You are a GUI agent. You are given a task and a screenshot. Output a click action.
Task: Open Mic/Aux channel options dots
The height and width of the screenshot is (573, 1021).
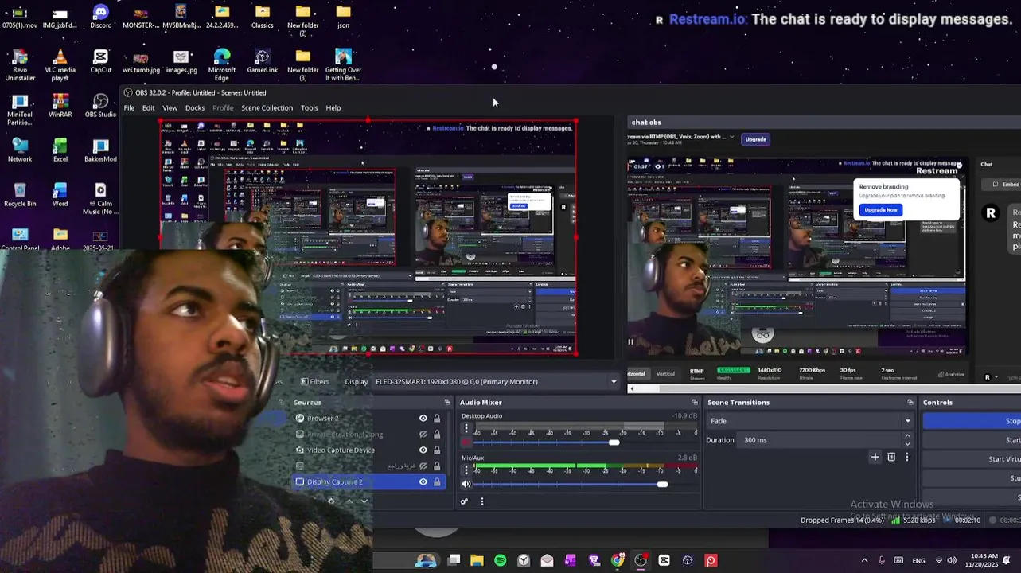(x=466, y=470)
